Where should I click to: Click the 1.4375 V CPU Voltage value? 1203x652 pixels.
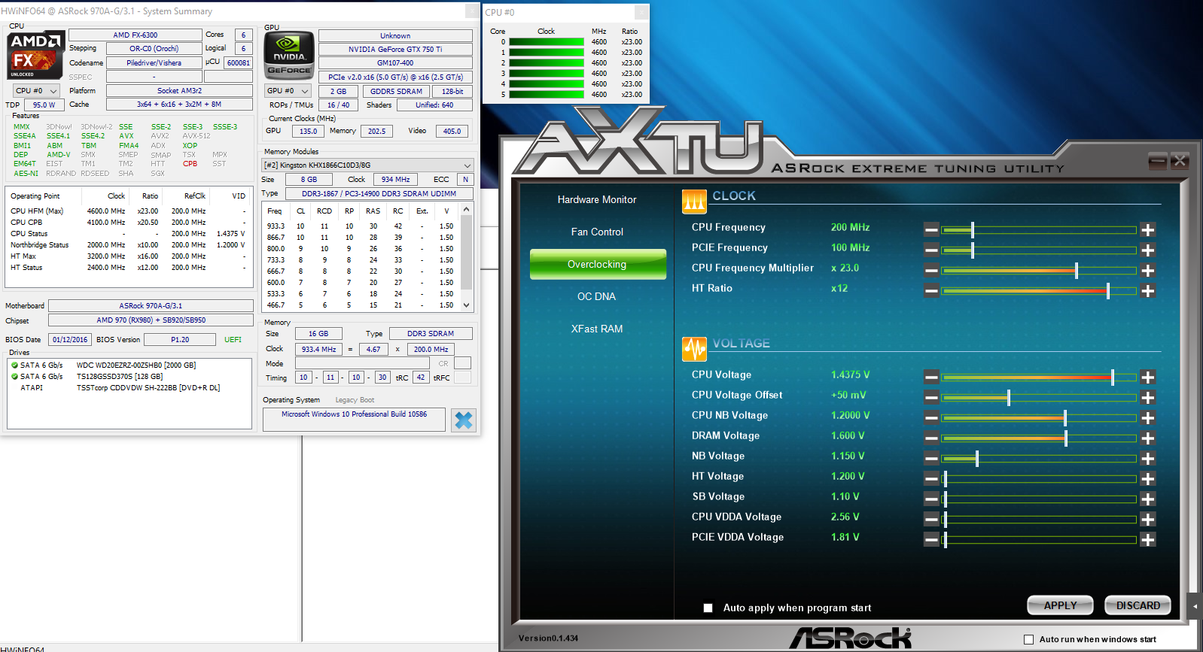[x=851, y=375]
